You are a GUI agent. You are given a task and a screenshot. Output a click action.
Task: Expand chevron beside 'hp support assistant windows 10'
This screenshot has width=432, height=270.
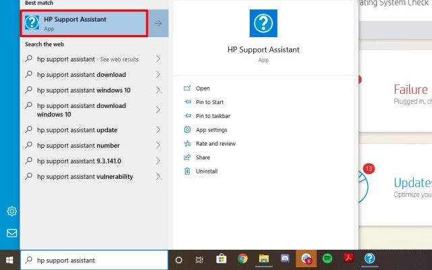[x=159, y=90]
